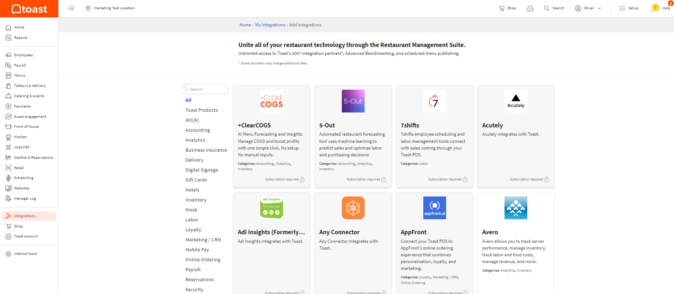This screenshot has width=674, height=294.
Task: Open Catering & events section
Action: click(29, 96)
